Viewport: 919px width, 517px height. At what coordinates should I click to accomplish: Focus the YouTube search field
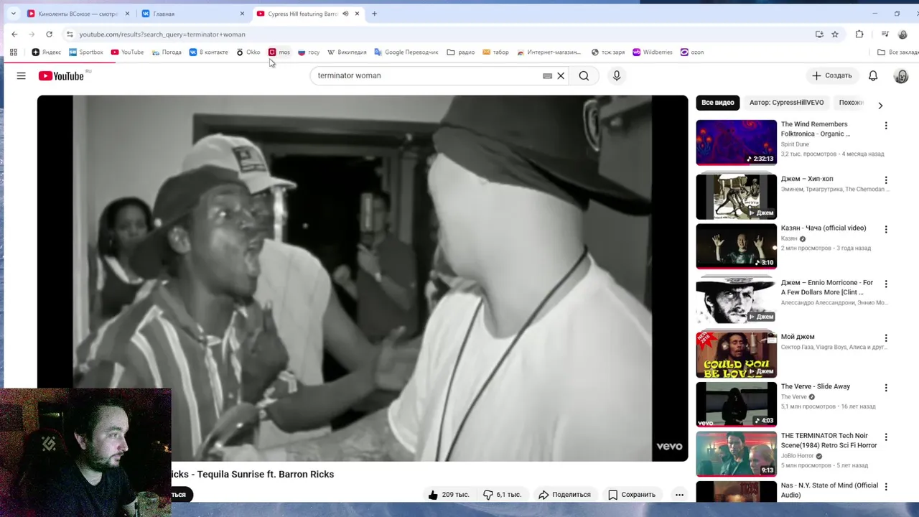[427, 75]
